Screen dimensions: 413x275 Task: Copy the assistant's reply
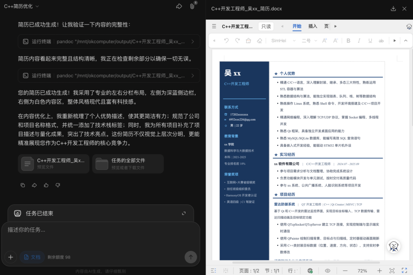[x=23, y=185]
